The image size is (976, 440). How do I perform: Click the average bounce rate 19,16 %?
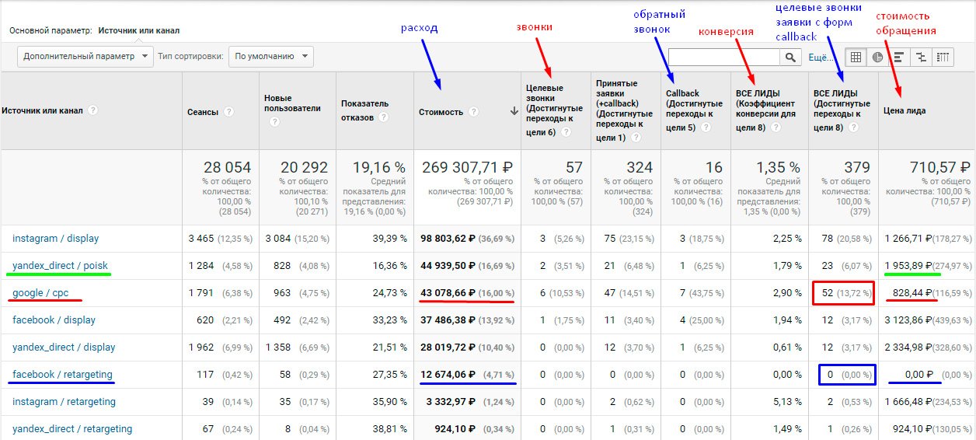click(379, 167)
